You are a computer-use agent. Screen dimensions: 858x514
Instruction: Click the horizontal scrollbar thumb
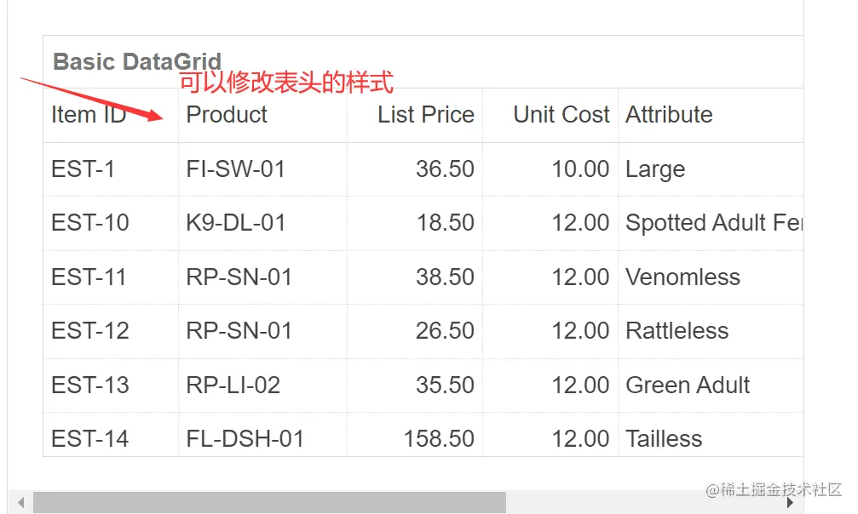[x=269, y=503]
